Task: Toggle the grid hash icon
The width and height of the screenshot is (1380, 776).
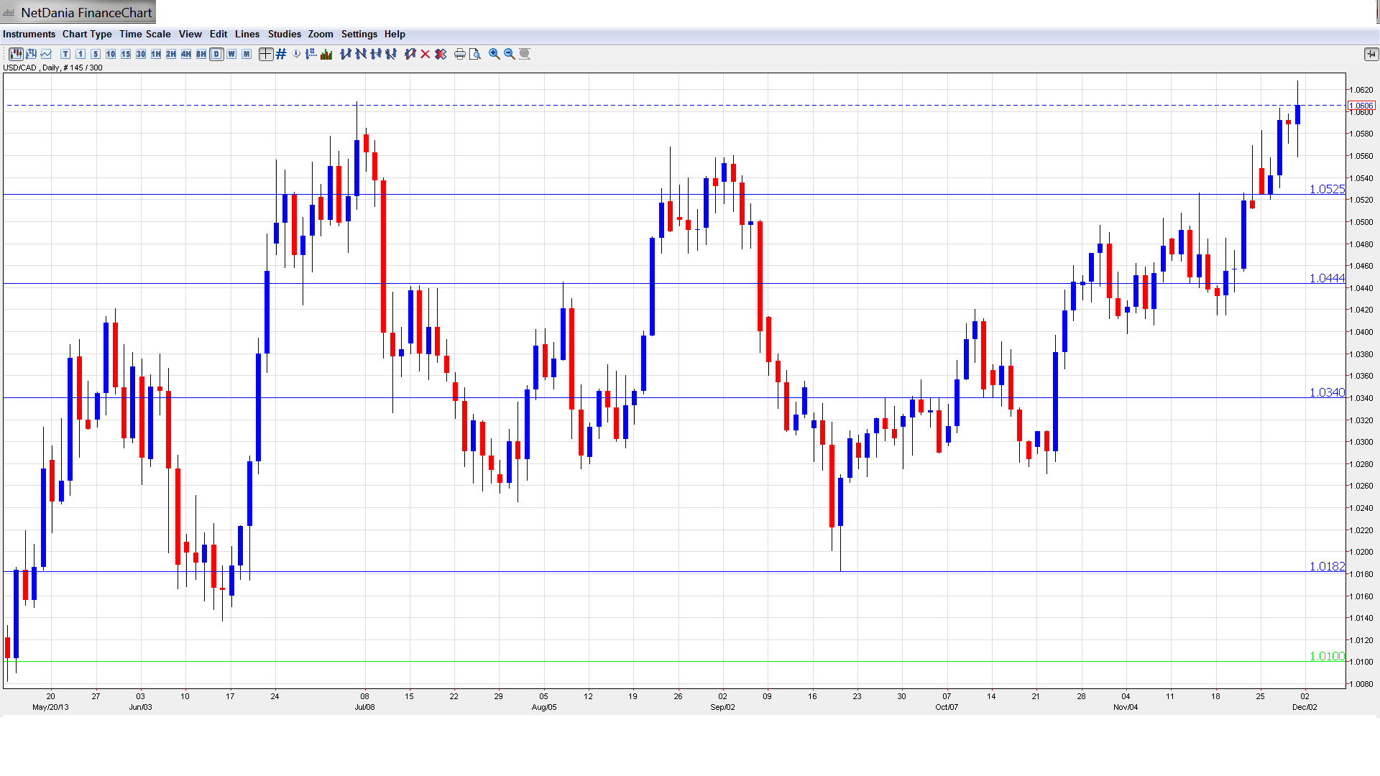Action: click(x=282, y=54)
